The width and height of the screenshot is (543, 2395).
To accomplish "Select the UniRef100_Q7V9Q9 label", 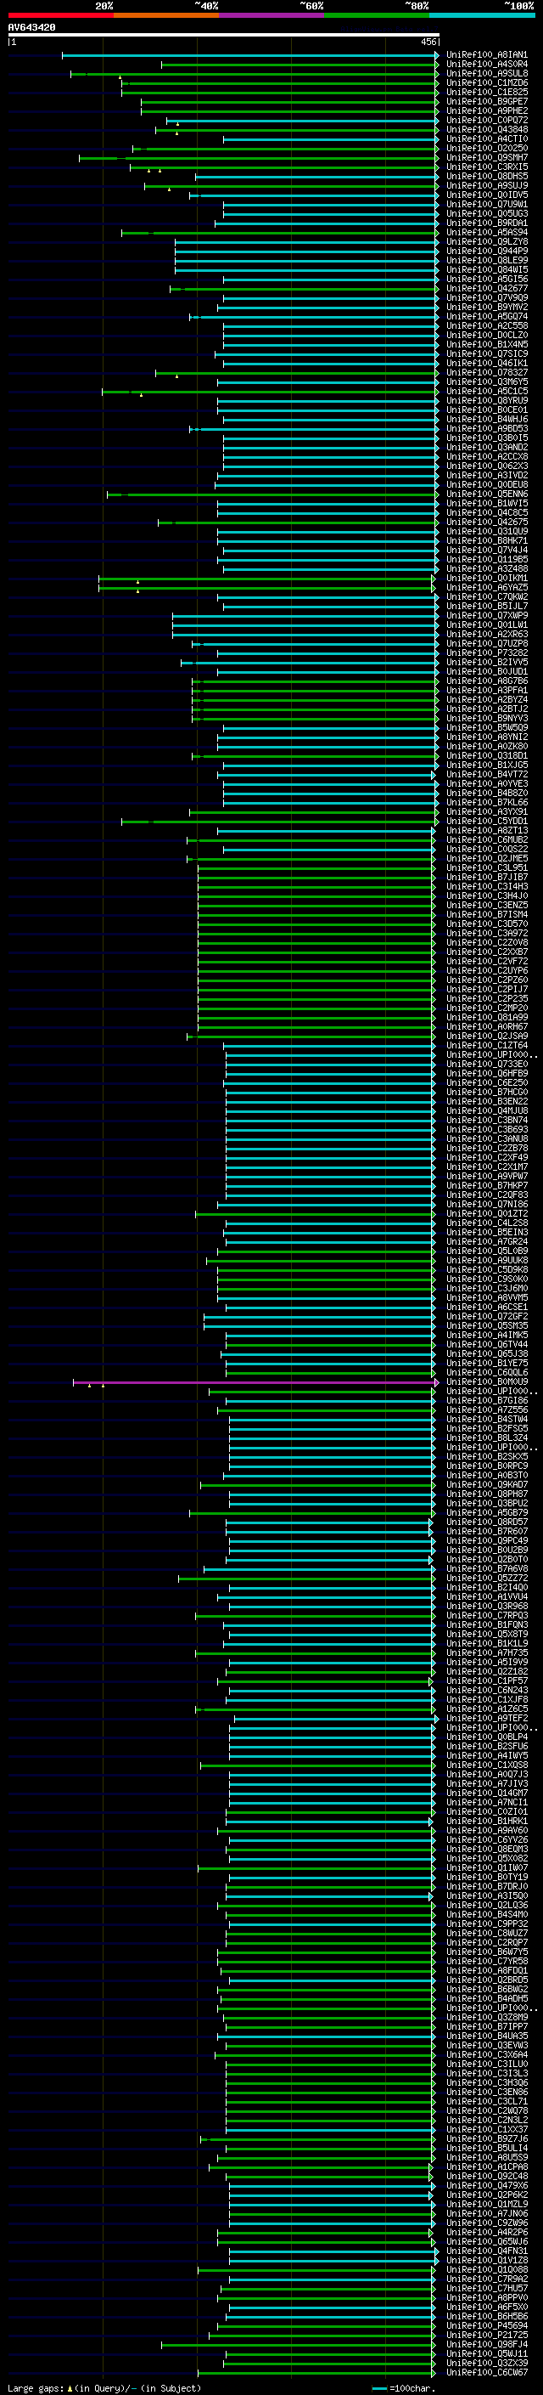I will (x=487, y=297).
